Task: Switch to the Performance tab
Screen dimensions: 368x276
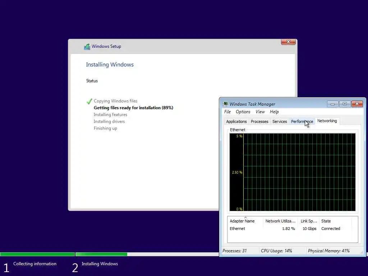Action: click(302, 121)
